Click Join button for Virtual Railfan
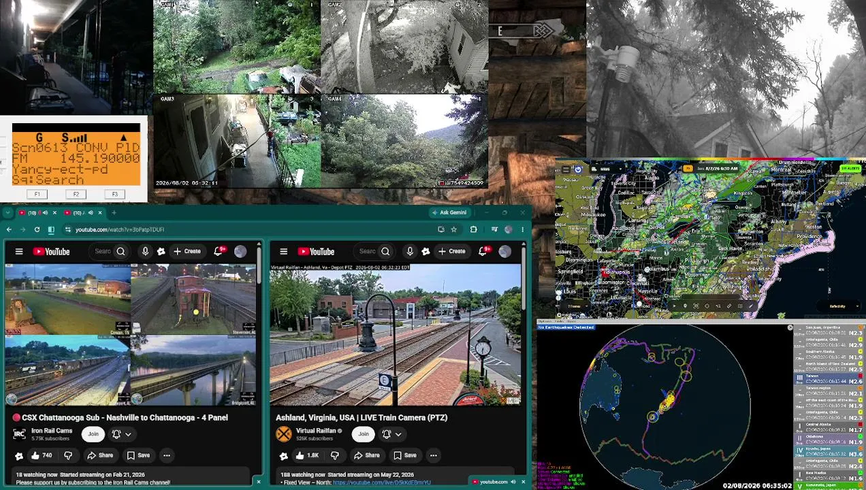The height and width of the screenshot is (490, 866). [x=364, y=434]
